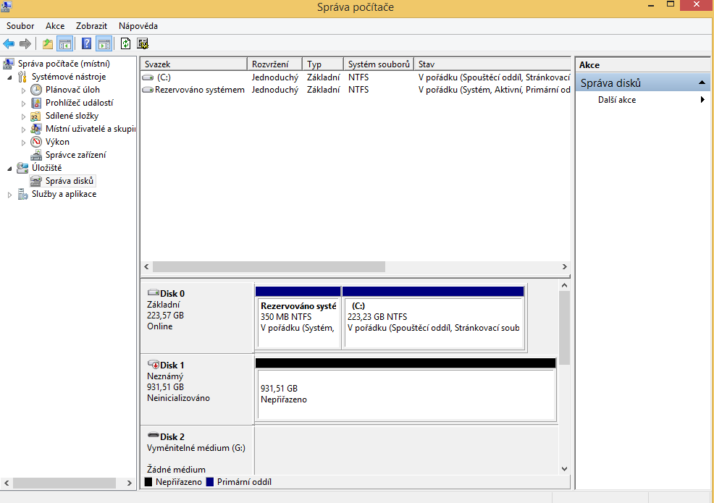
Task: Click the Up one level folder icon
Action: point(48,43)
